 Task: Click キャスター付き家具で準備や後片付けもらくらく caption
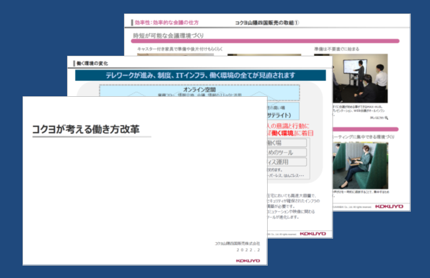point(180,49)
